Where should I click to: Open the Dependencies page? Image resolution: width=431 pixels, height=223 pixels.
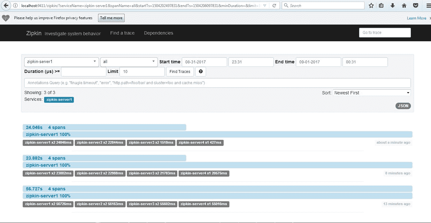158,33
